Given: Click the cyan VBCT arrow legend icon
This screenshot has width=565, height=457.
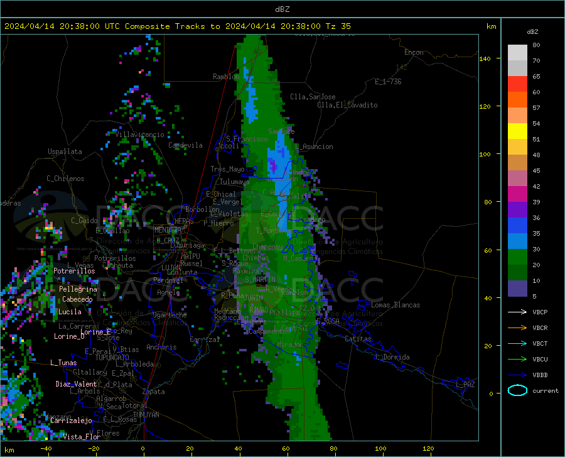Looking at the screenshot, I should (517, 343).
